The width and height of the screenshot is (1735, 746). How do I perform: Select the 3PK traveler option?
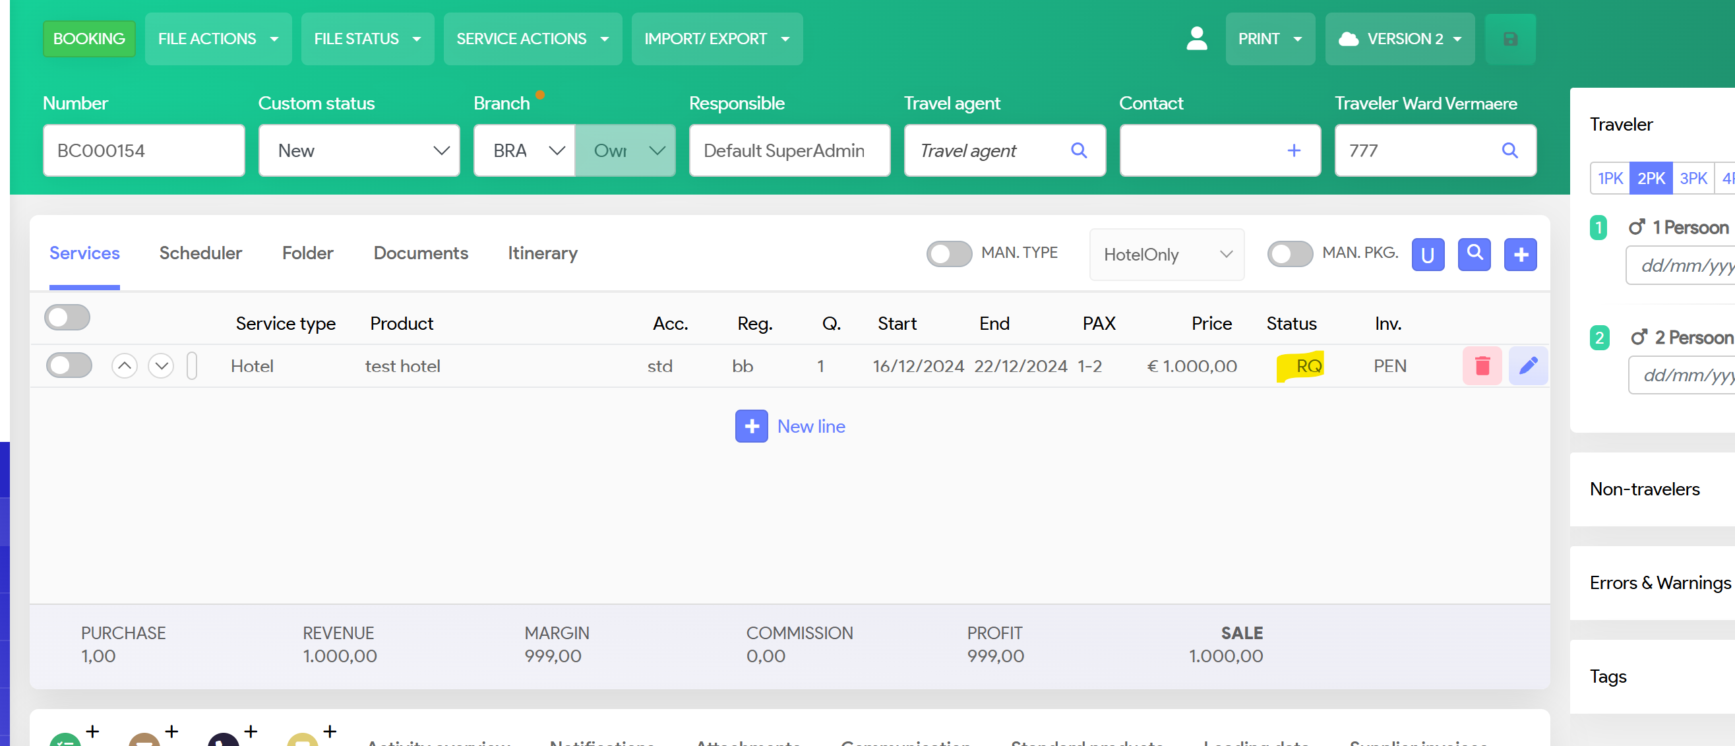pyautogui.click(x=1692, y=179)
